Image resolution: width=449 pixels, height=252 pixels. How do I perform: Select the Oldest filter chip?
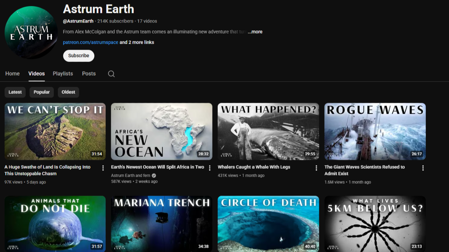click(x=68, y=92)
